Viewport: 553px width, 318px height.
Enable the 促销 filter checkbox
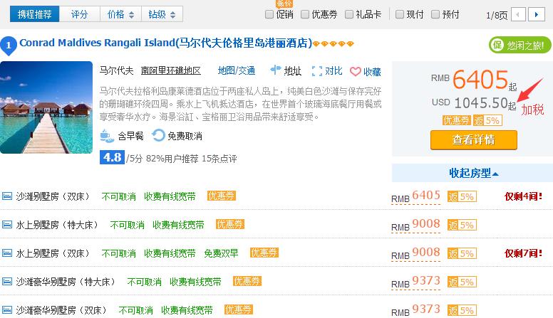(269, 14)
